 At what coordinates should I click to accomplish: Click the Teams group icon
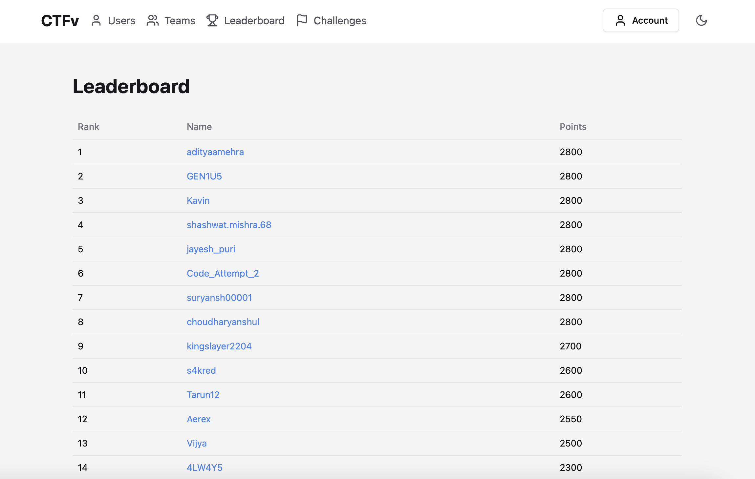pos(152,20)
